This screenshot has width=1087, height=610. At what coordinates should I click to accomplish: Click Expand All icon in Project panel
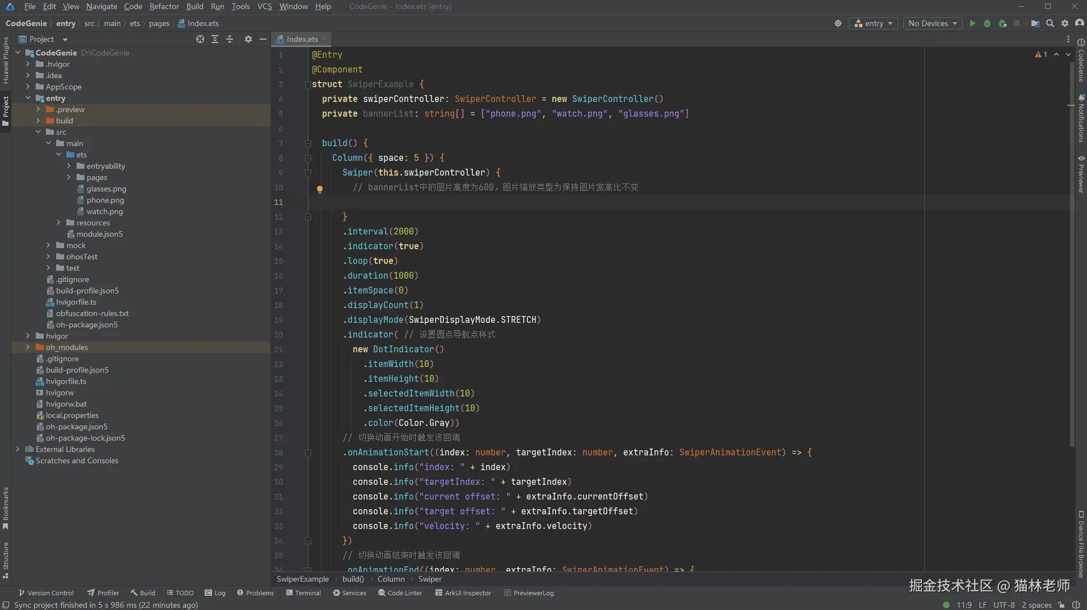coord(215,39)
